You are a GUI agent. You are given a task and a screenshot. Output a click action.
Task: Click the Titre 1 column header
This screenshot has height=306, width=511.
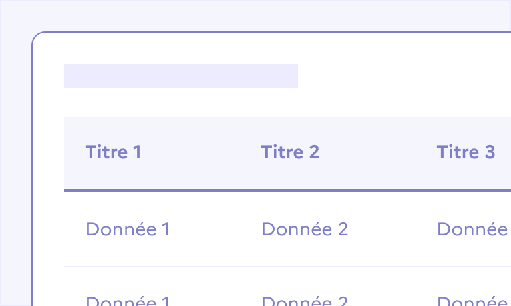click(x=113, y=152)
